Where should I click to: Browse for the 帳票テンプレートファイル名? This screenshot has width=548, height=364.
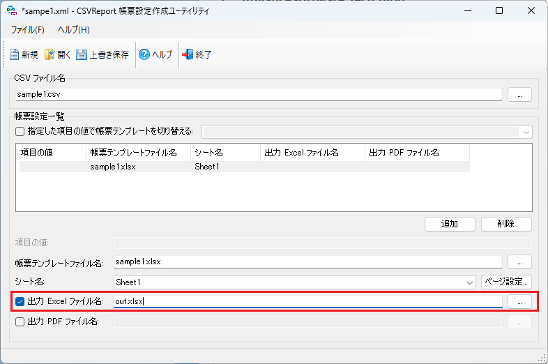coord(519,262)
